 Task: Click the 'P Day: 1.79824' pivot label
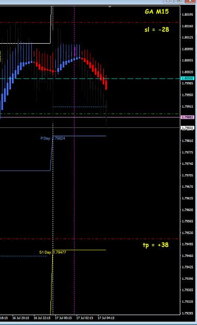tap(53, 138)
